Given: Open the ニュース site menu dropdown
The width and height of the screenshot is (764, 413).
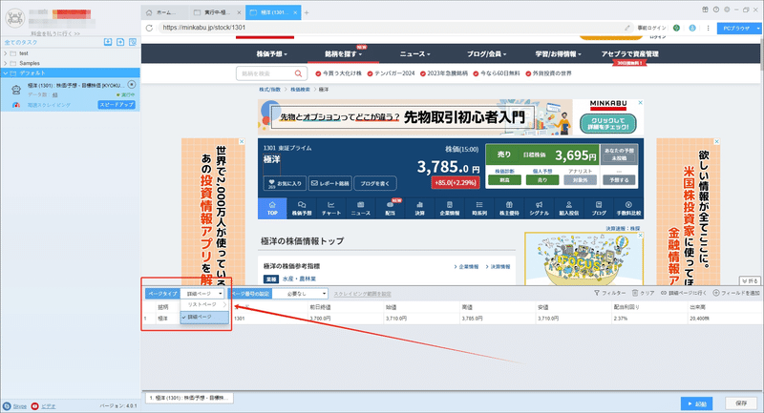Looking at the screenshot, I should 414,54.
